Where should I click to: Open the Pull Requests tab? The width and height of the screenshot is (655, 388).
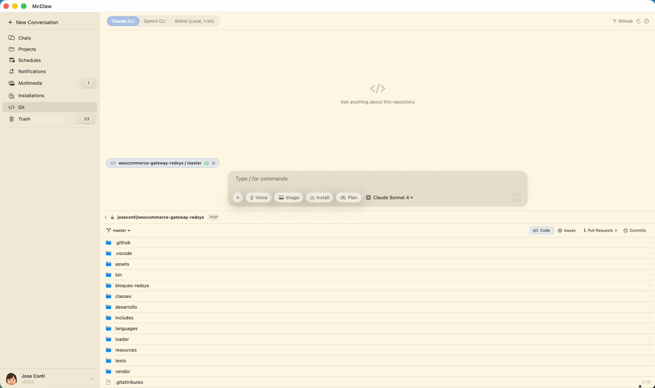(600, 231)
